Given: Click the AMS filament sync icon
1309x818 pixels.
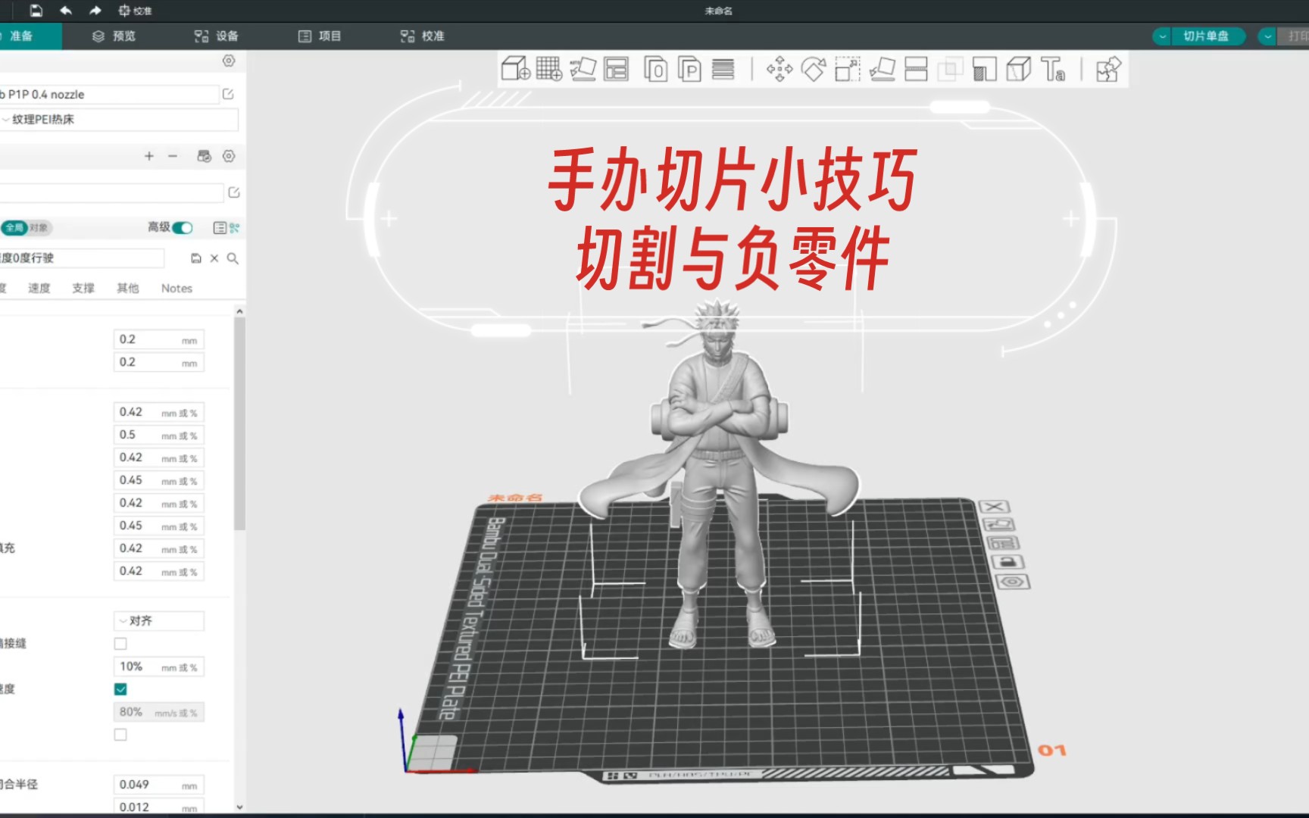Looking at the screenshot, I should [204, 156].
